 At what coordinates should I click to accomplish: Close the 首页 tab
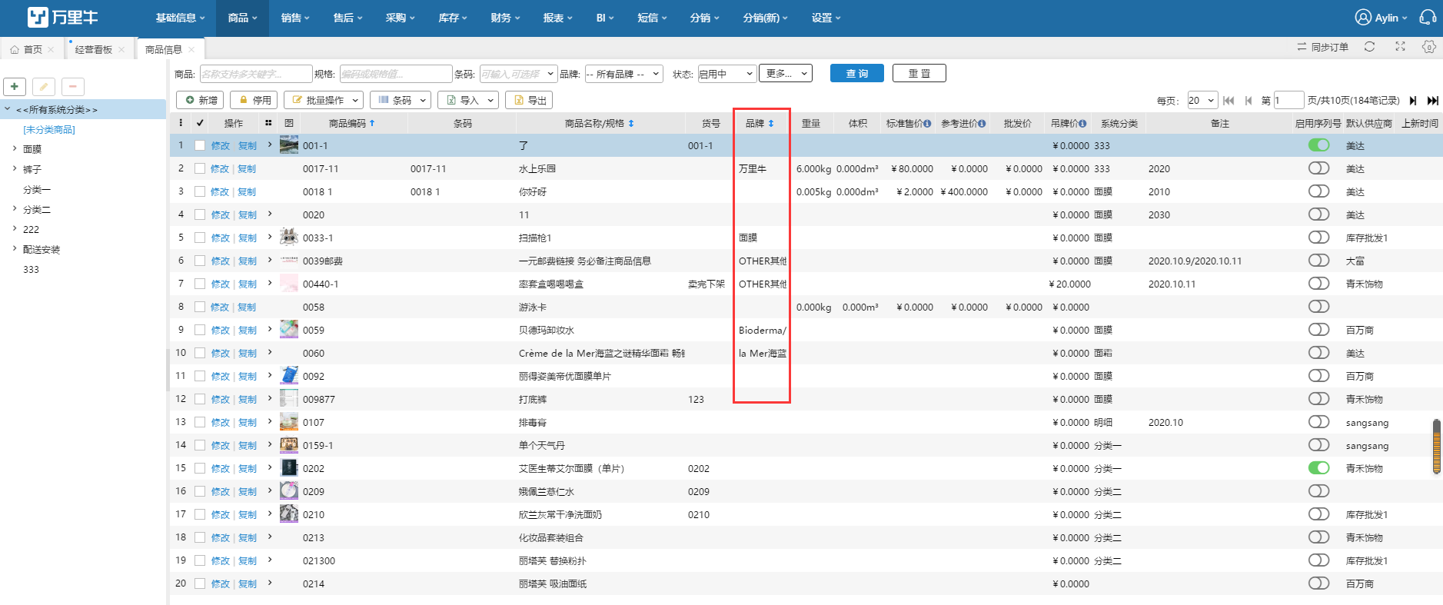click(x=51, y=49)
